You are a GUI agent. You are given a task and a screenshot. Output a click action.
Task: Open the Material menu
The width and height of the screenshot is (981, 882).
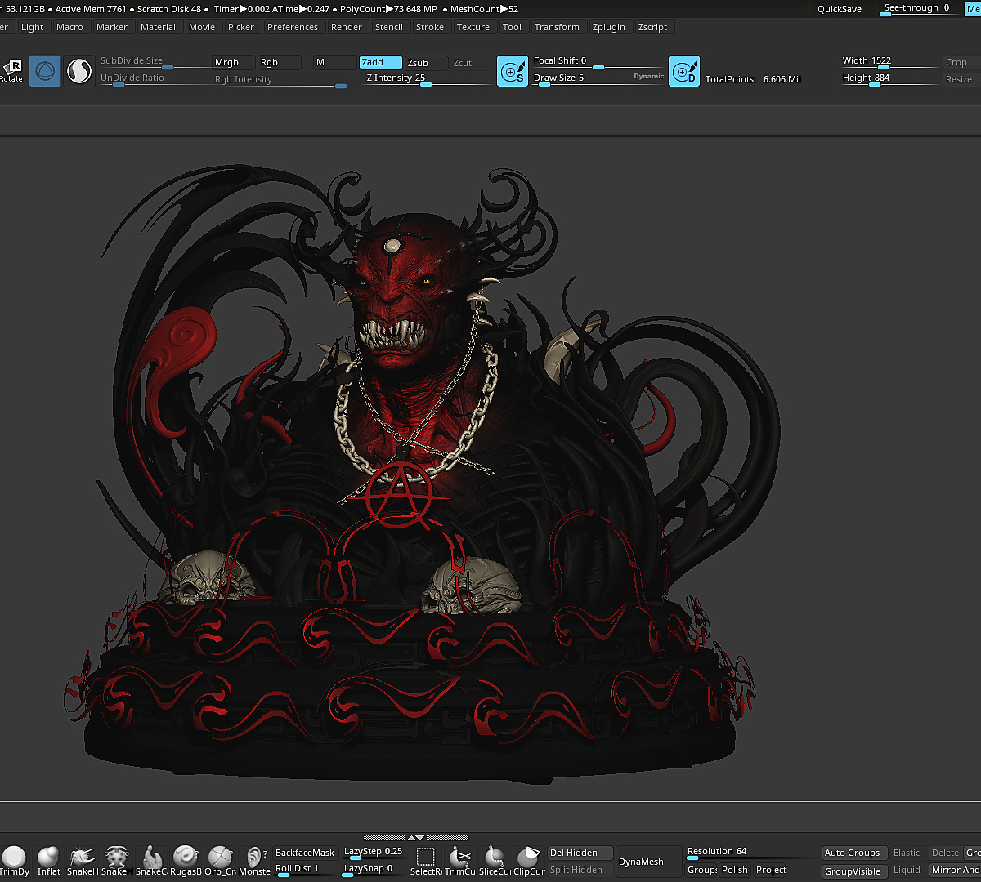coord(158,27)
